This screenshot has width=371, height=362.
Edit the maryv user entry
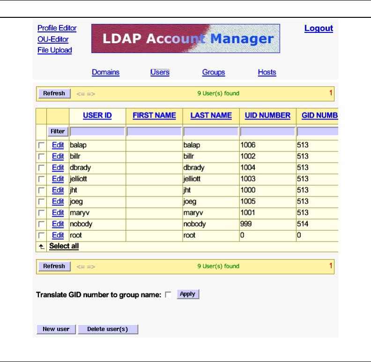[58, 212]
